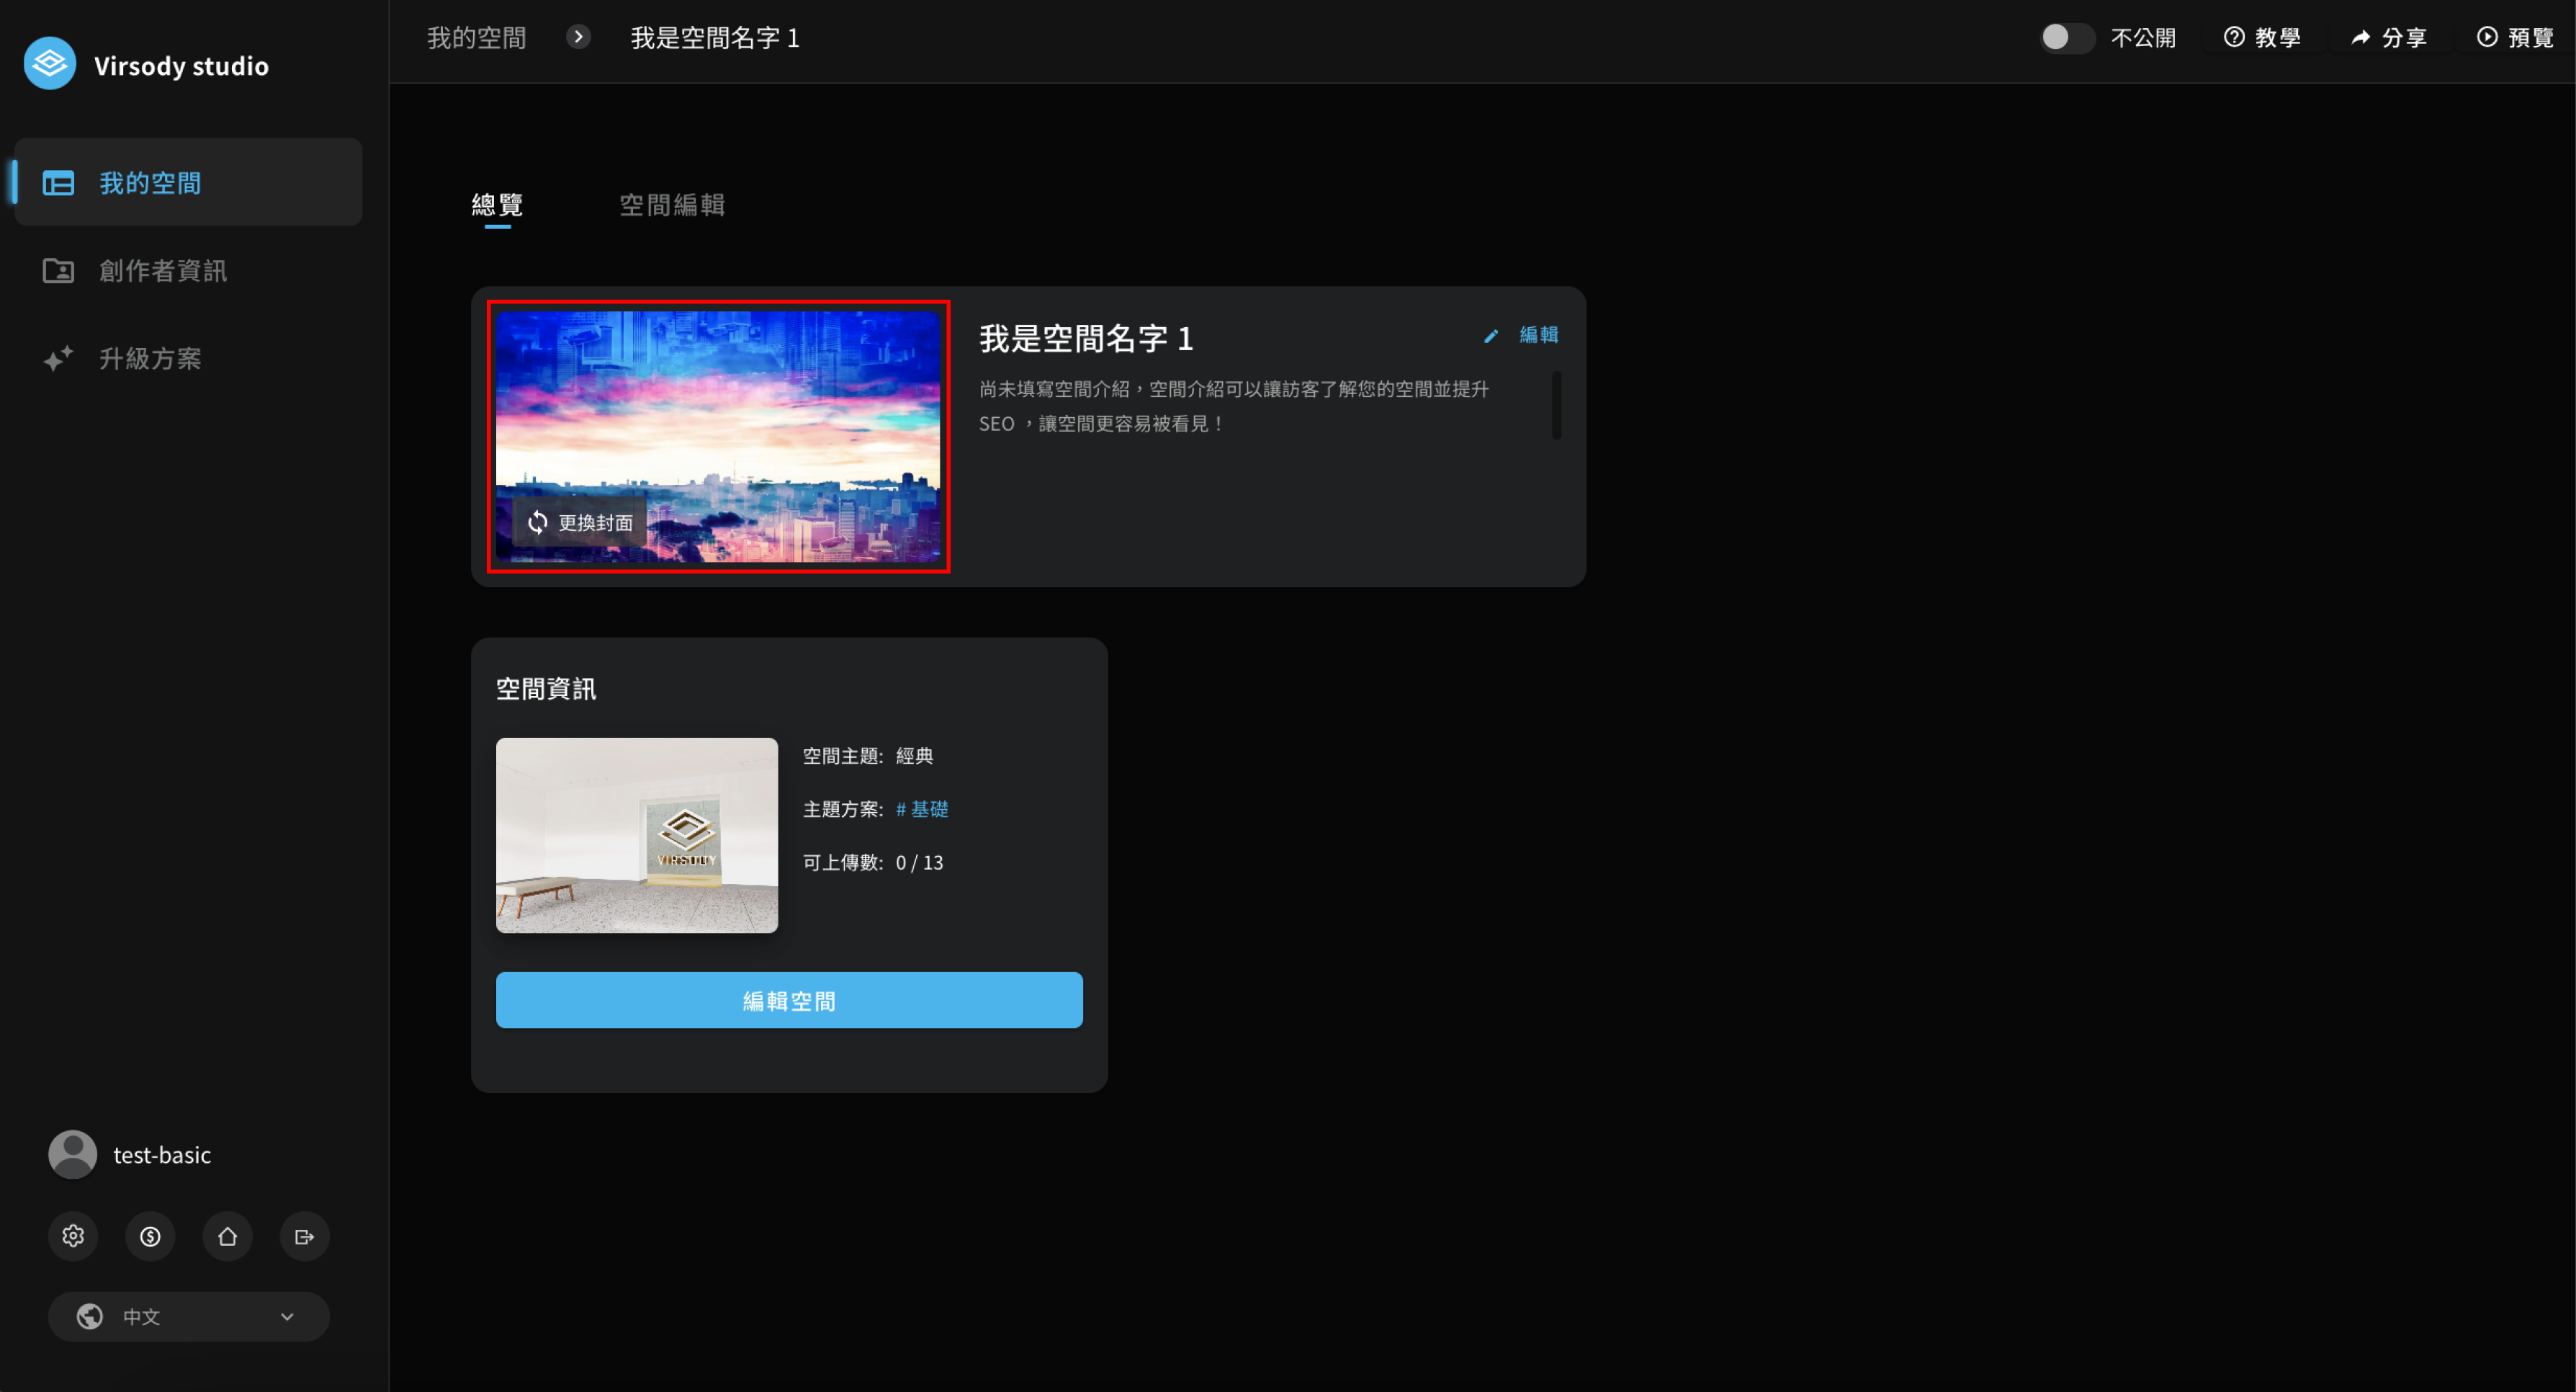Click the pencil edit icon beside 編輯

pos(1491,335)
